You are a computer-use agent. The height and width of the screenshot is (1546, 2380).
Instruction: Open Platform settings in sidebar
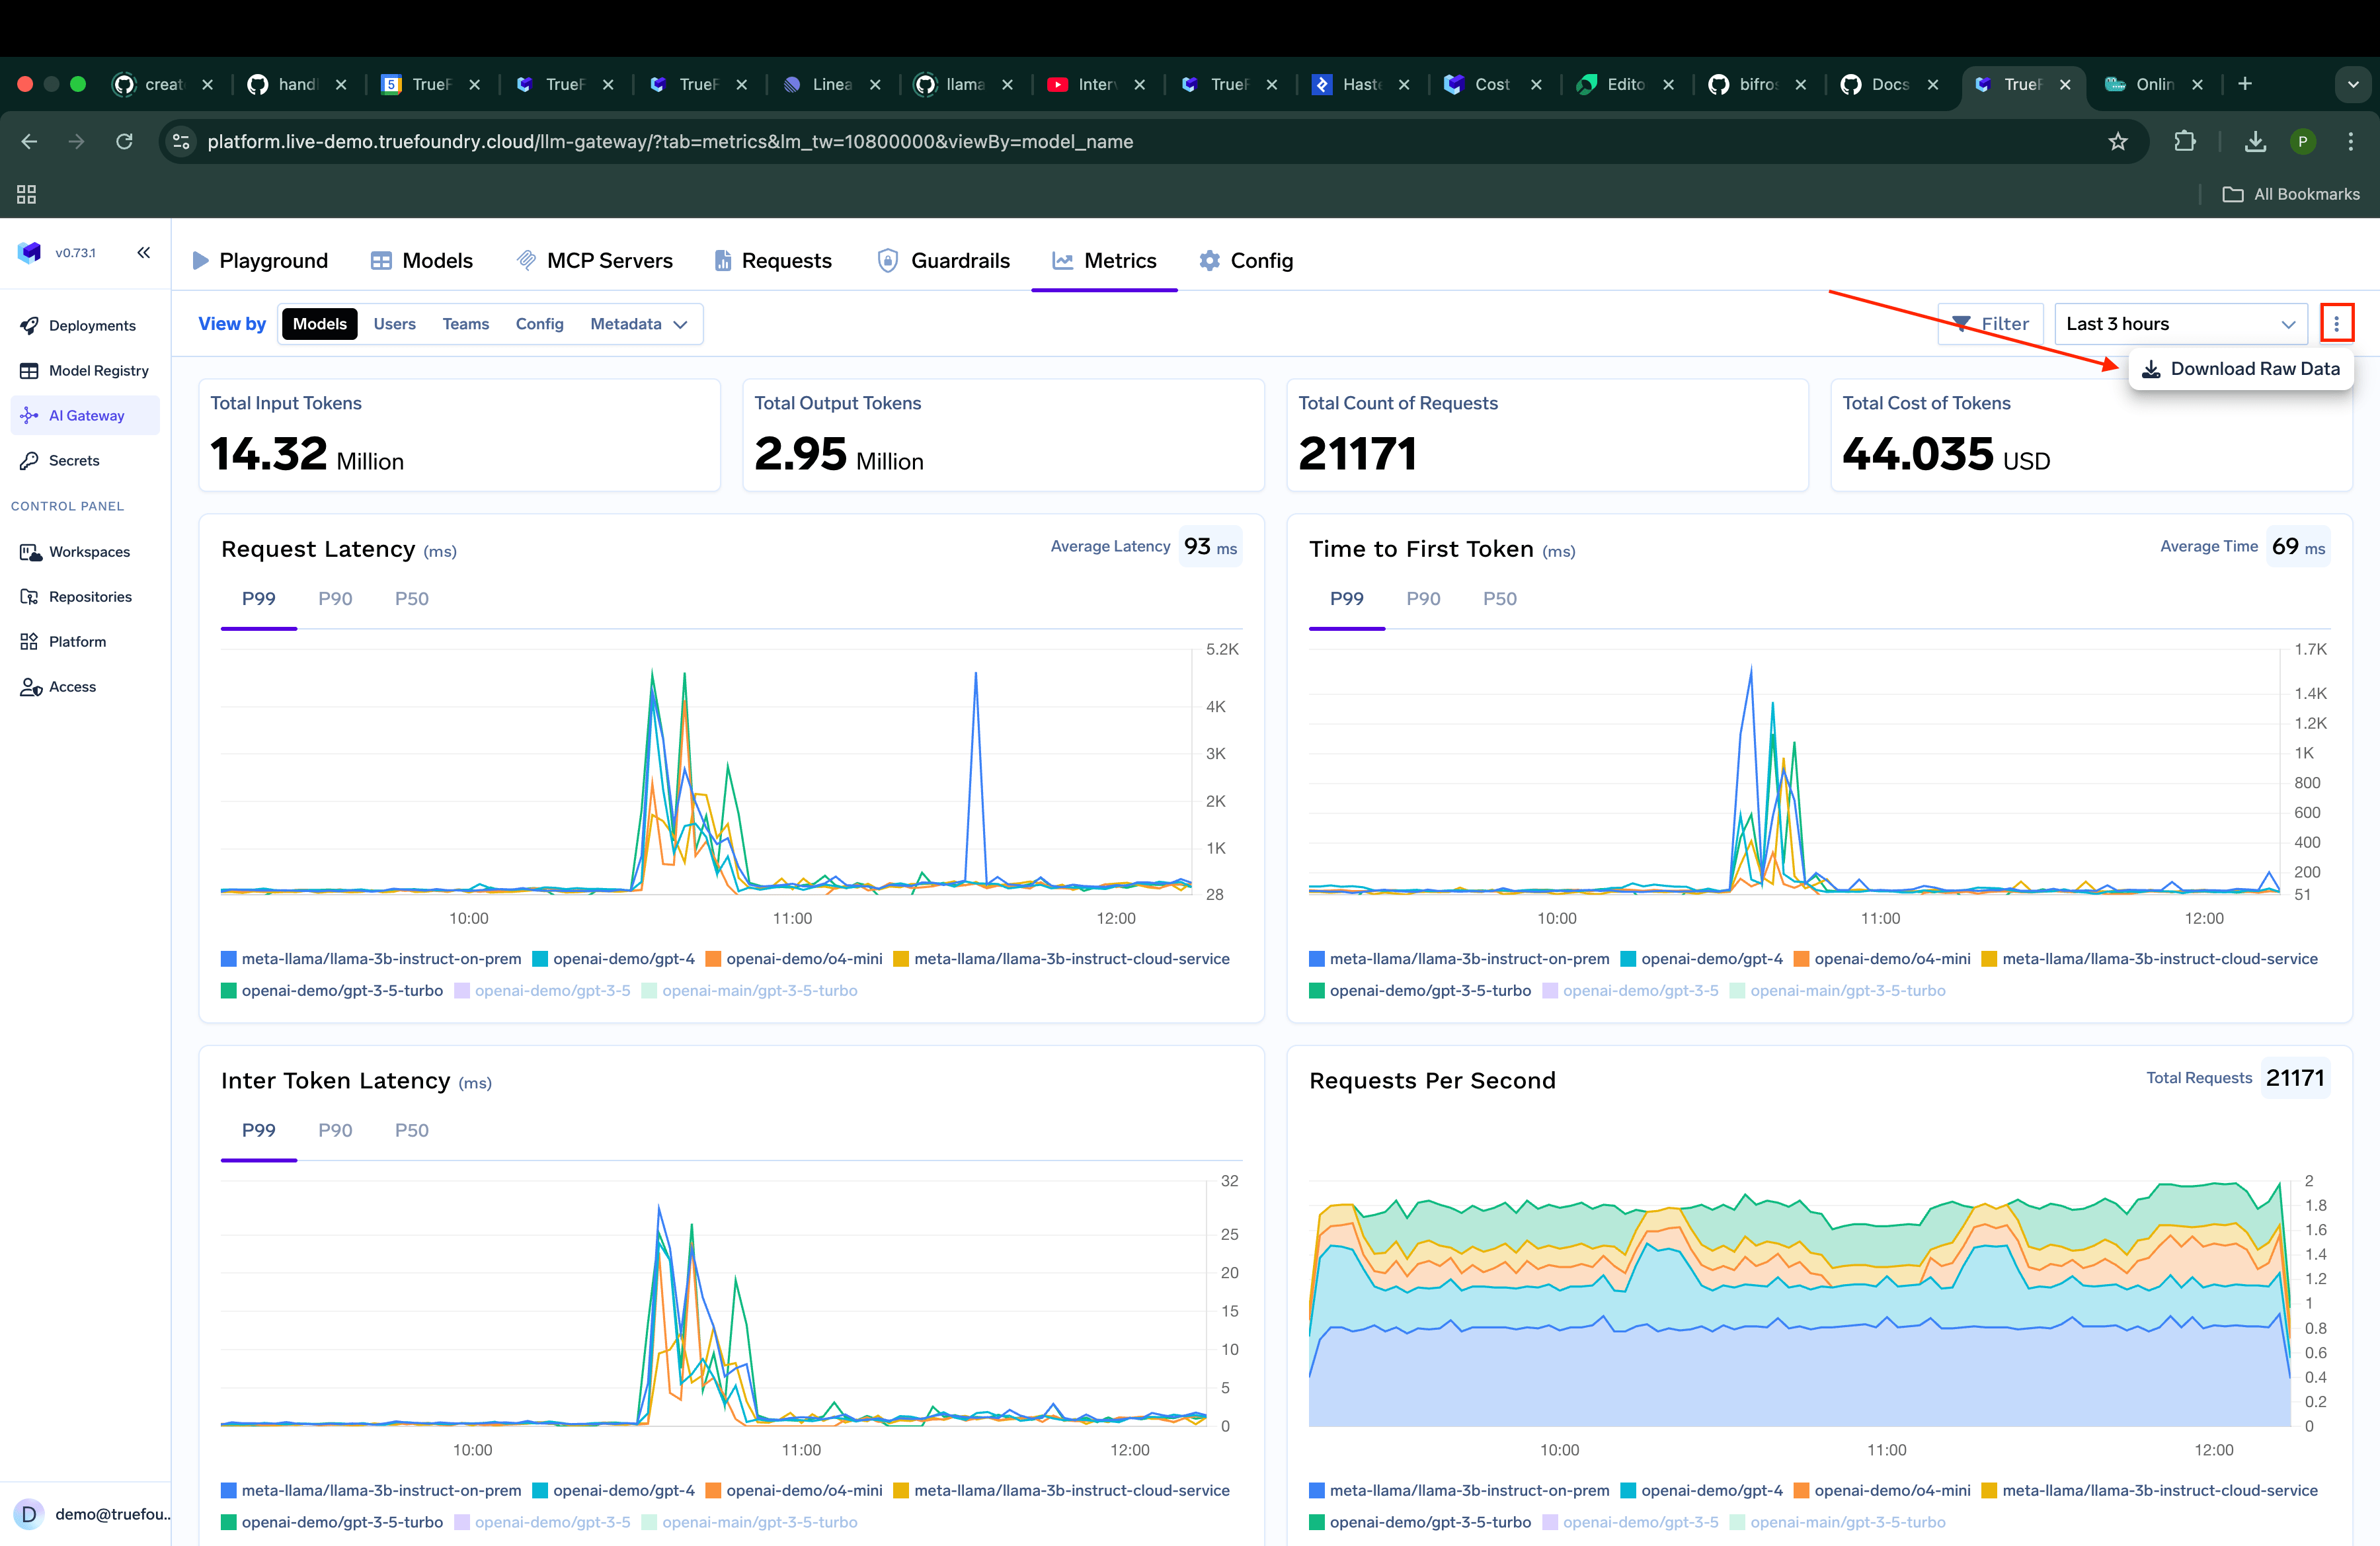85,642
